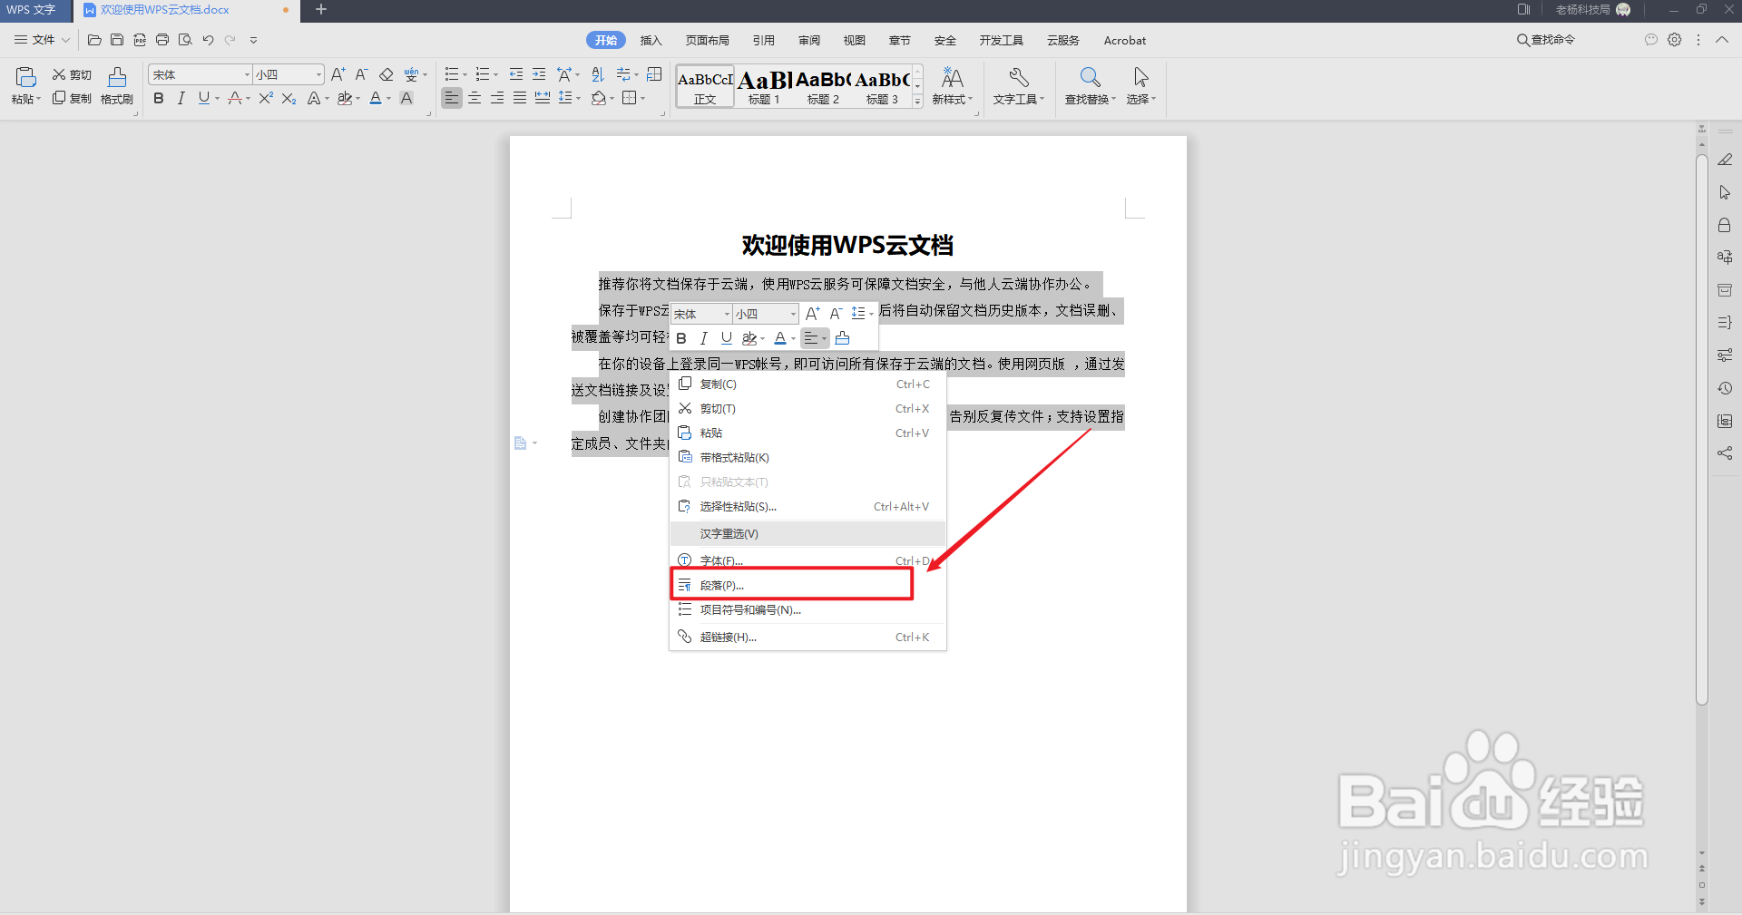The image size is (1742, 915).
Task: Choose 字体(F)... from context menu
Action: [x=807, y=560]
